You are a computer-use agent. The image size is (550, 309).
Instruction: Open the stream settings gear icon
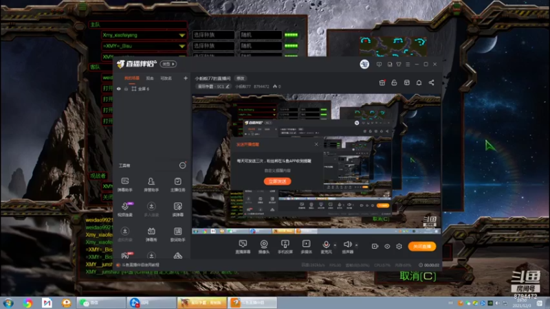point(399,247)
